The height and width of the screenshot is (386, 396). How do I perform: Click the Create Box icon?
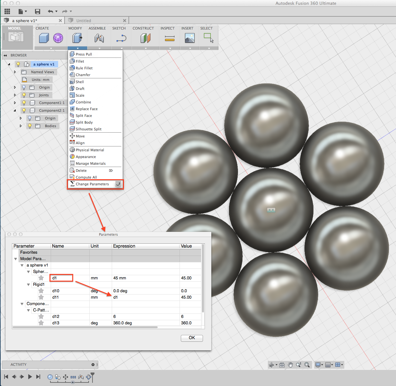(x=44, y=38)
